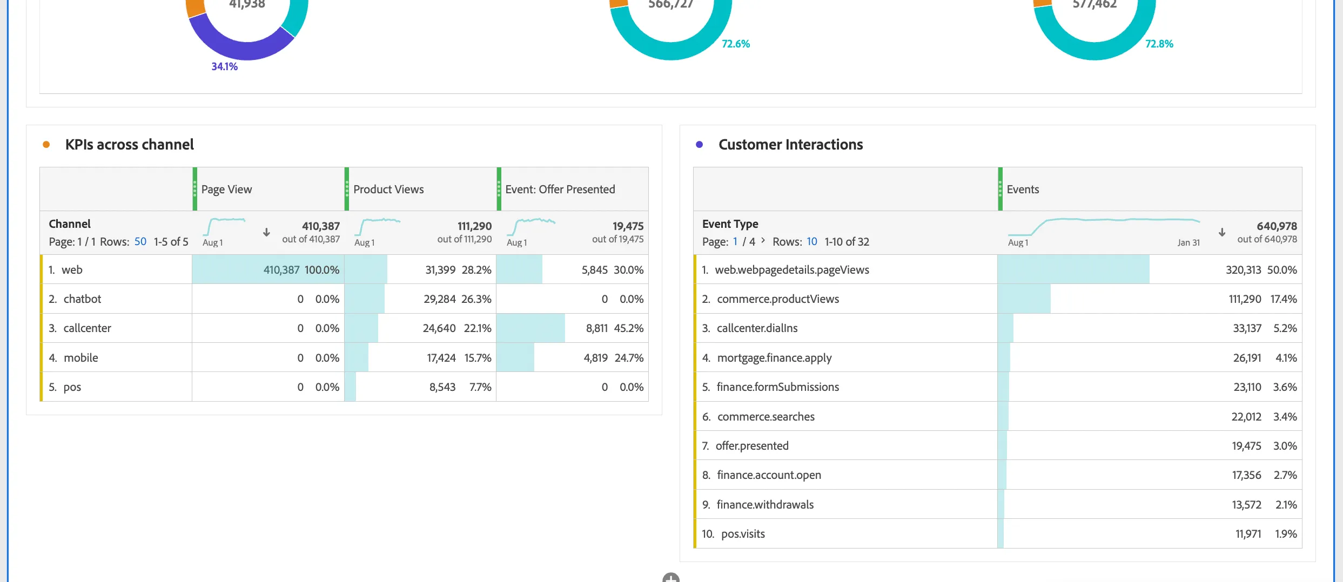Click the Page View column drag handle

(195, 189)
